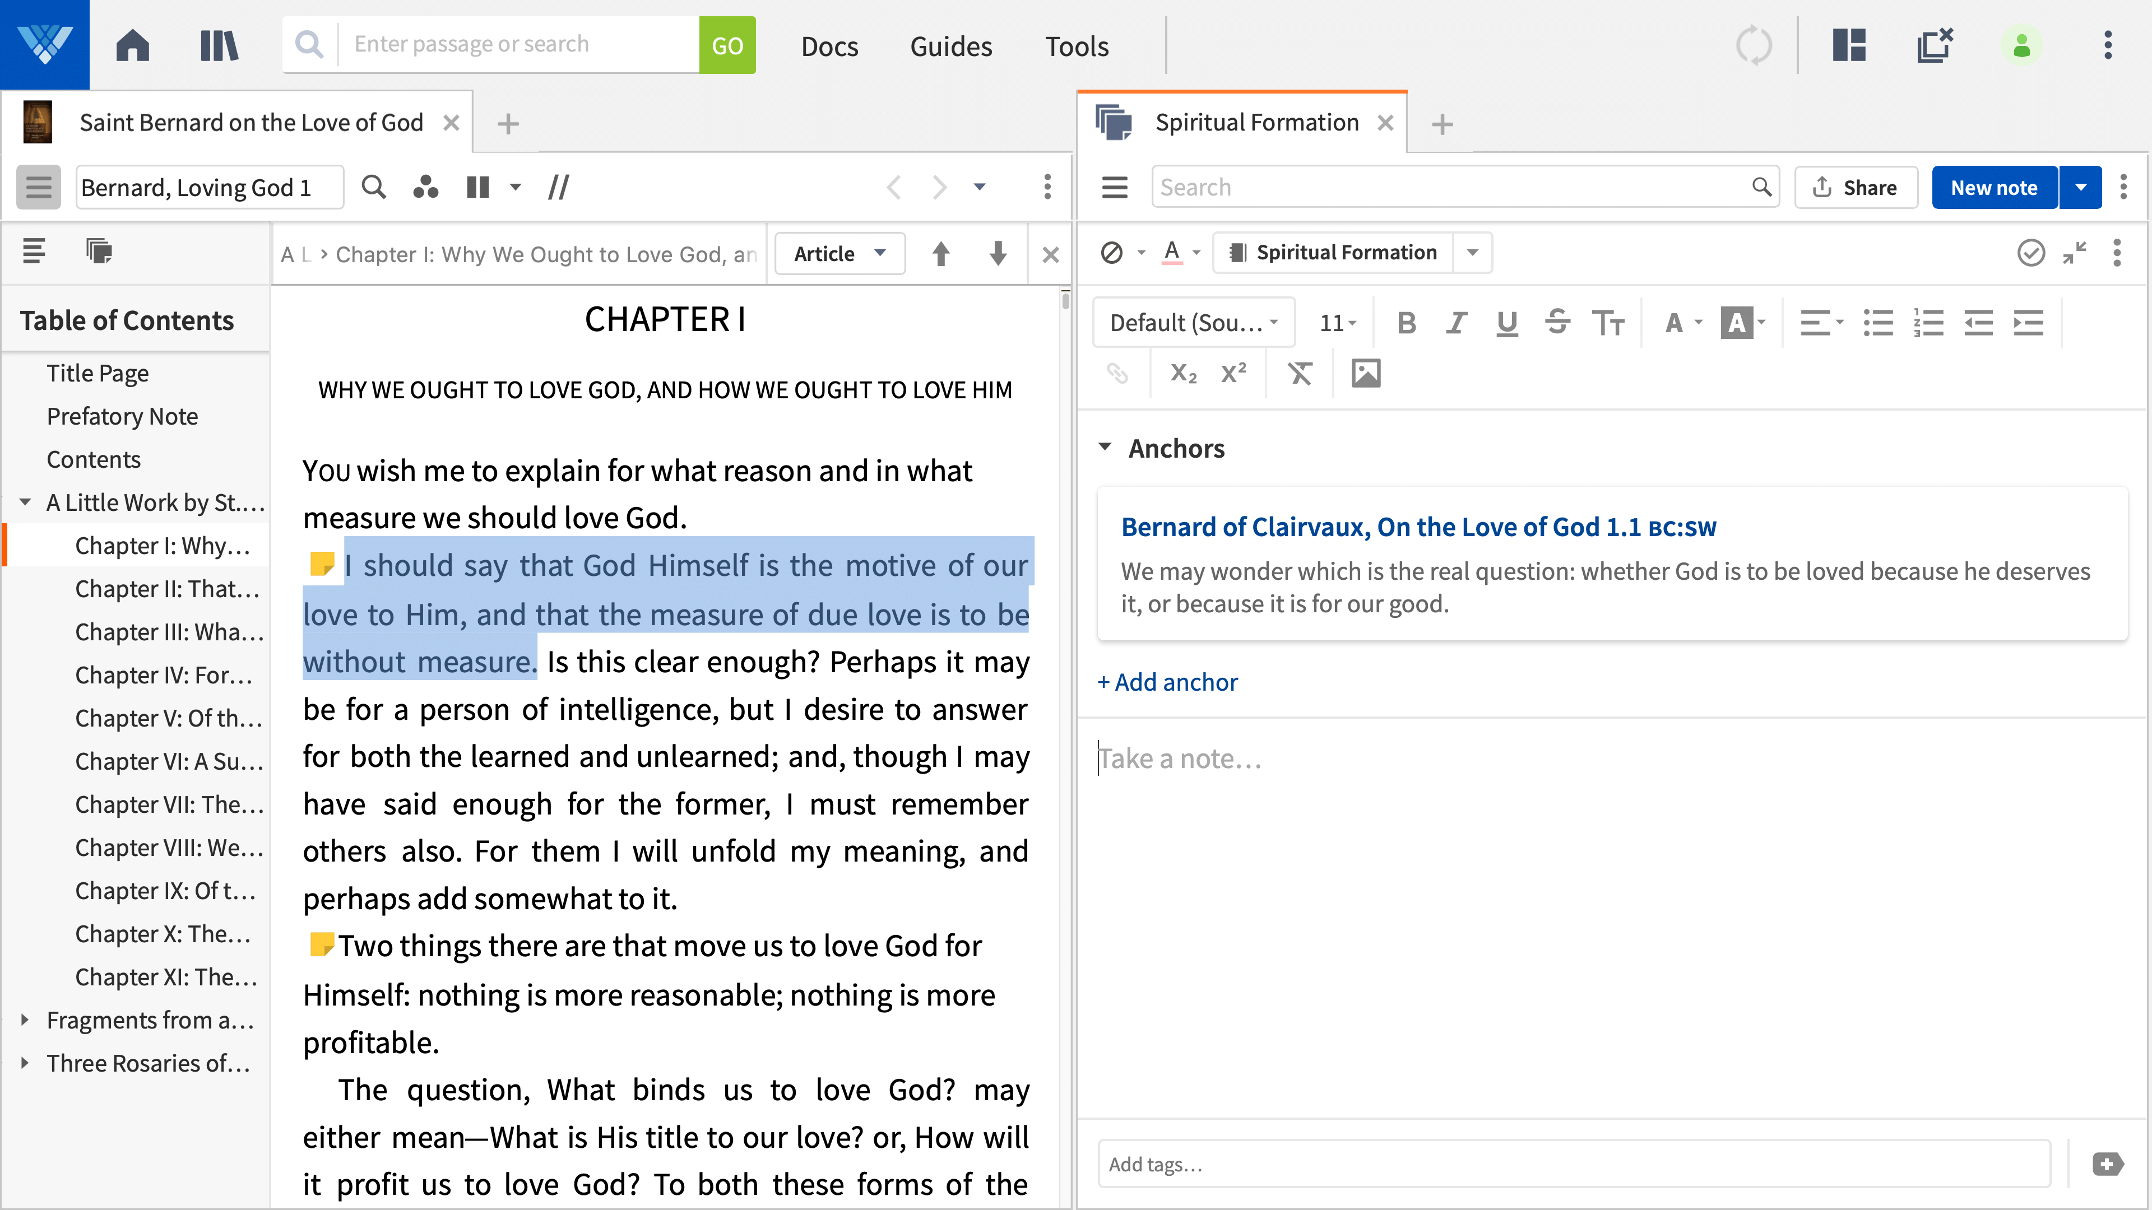Screen dimensions: 2152x1210
Task: Toggle italic formatting
Action: [x=1456, y=322]
